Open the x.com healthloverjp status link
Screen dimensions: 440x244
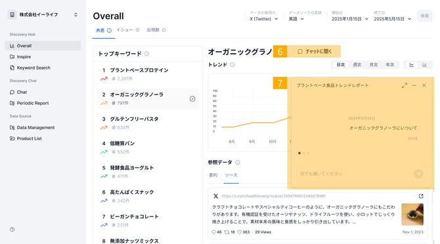[x=274, y=196]
